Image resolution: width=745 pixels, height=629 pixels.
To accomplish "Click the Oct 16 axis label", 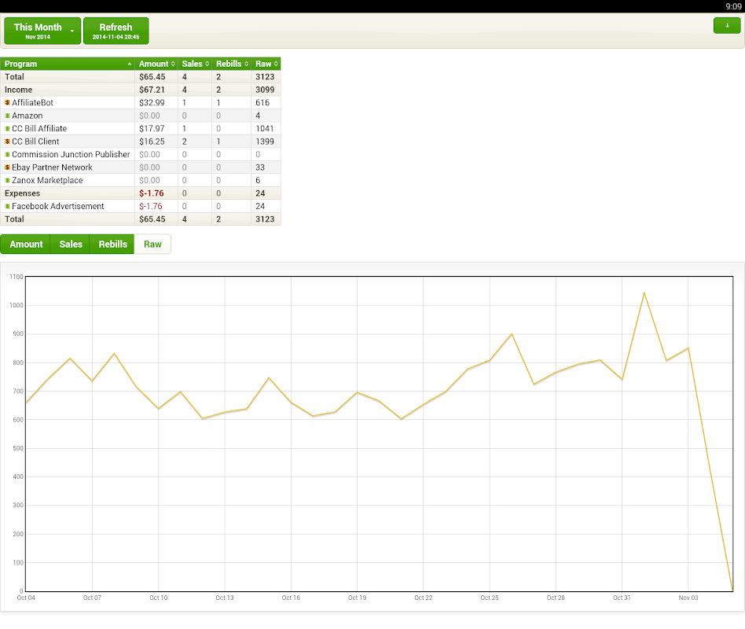I will 291,598.
